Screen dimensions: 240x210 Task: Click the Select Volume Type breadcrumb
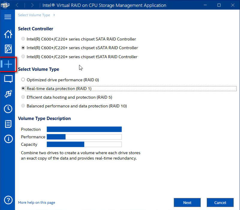34,15
